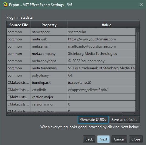Image resolution: width=146 pixels, height=145 pixels.
Task: Select '© 2022 Your company' copyright value
Action: pos(101,61)
